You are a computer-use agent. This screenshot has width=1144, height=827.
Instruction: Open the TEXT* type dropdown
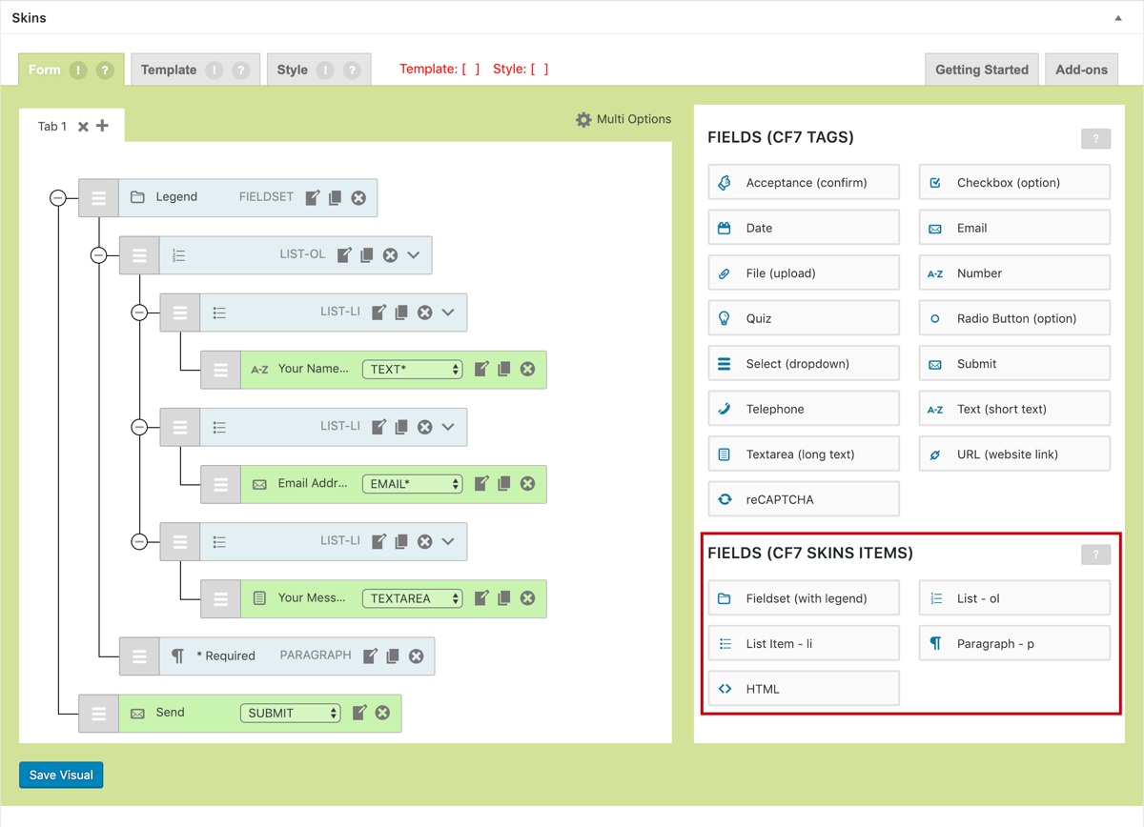[x=412, y=370]
